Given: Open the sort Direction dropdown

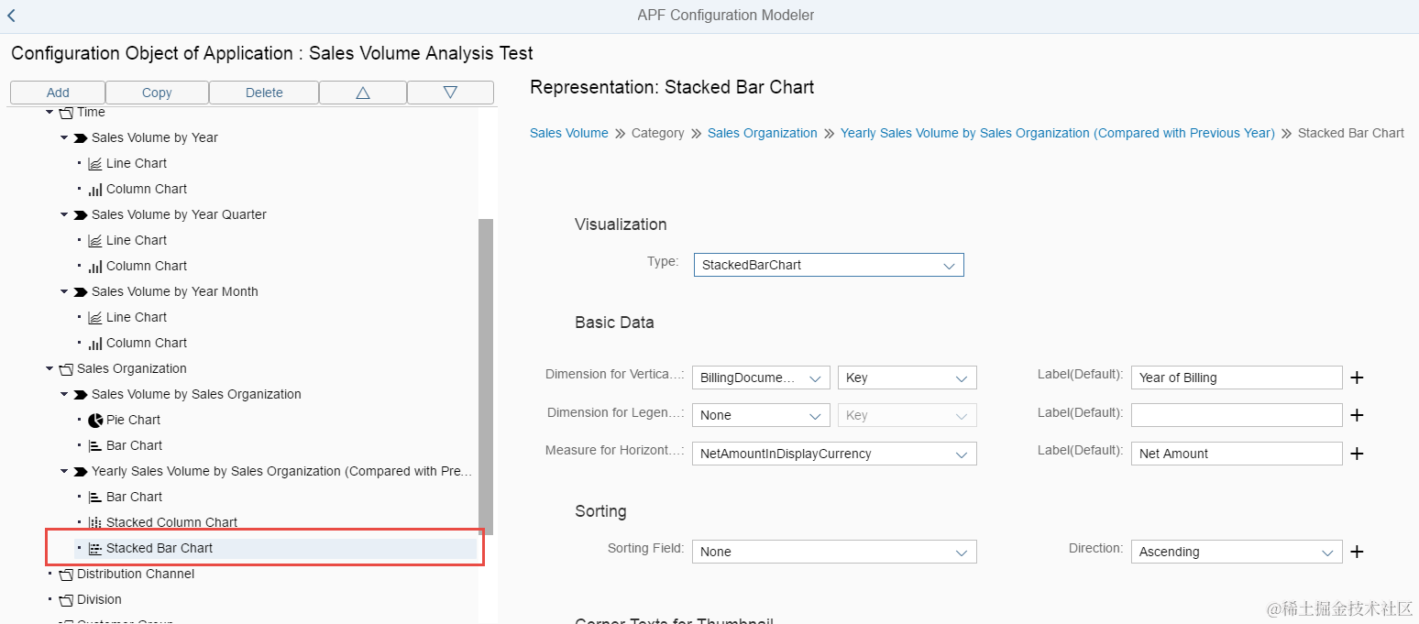Looking at the screenshot, I should [x=1237, y=552].
